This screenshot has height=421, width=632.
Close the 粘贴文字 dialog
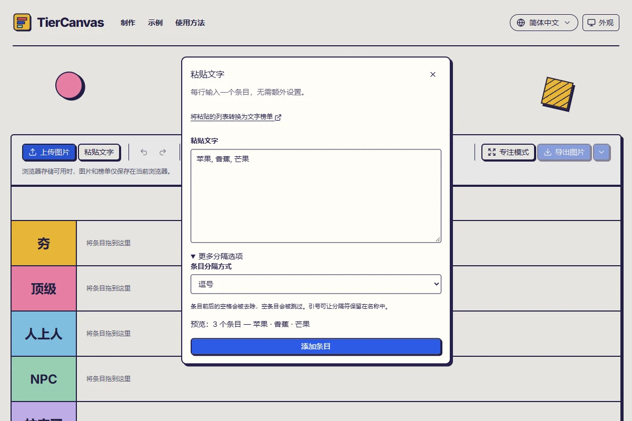[433, 74]
